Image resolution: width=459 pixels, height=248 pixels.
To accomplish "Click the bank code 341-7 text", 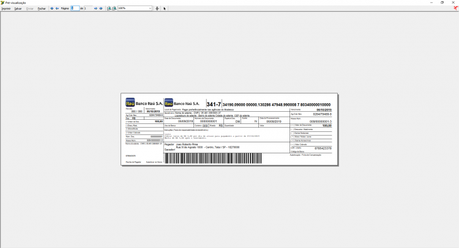I will tap(214, 104).
